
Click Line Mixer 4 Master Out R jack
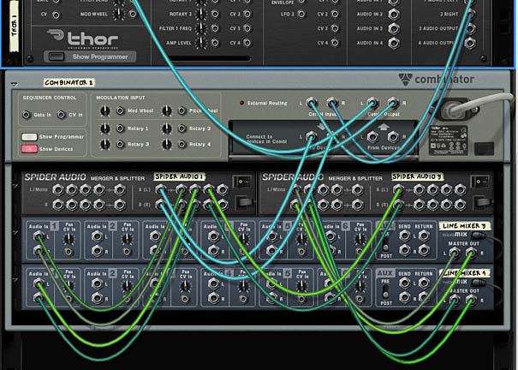click(471, 300)
